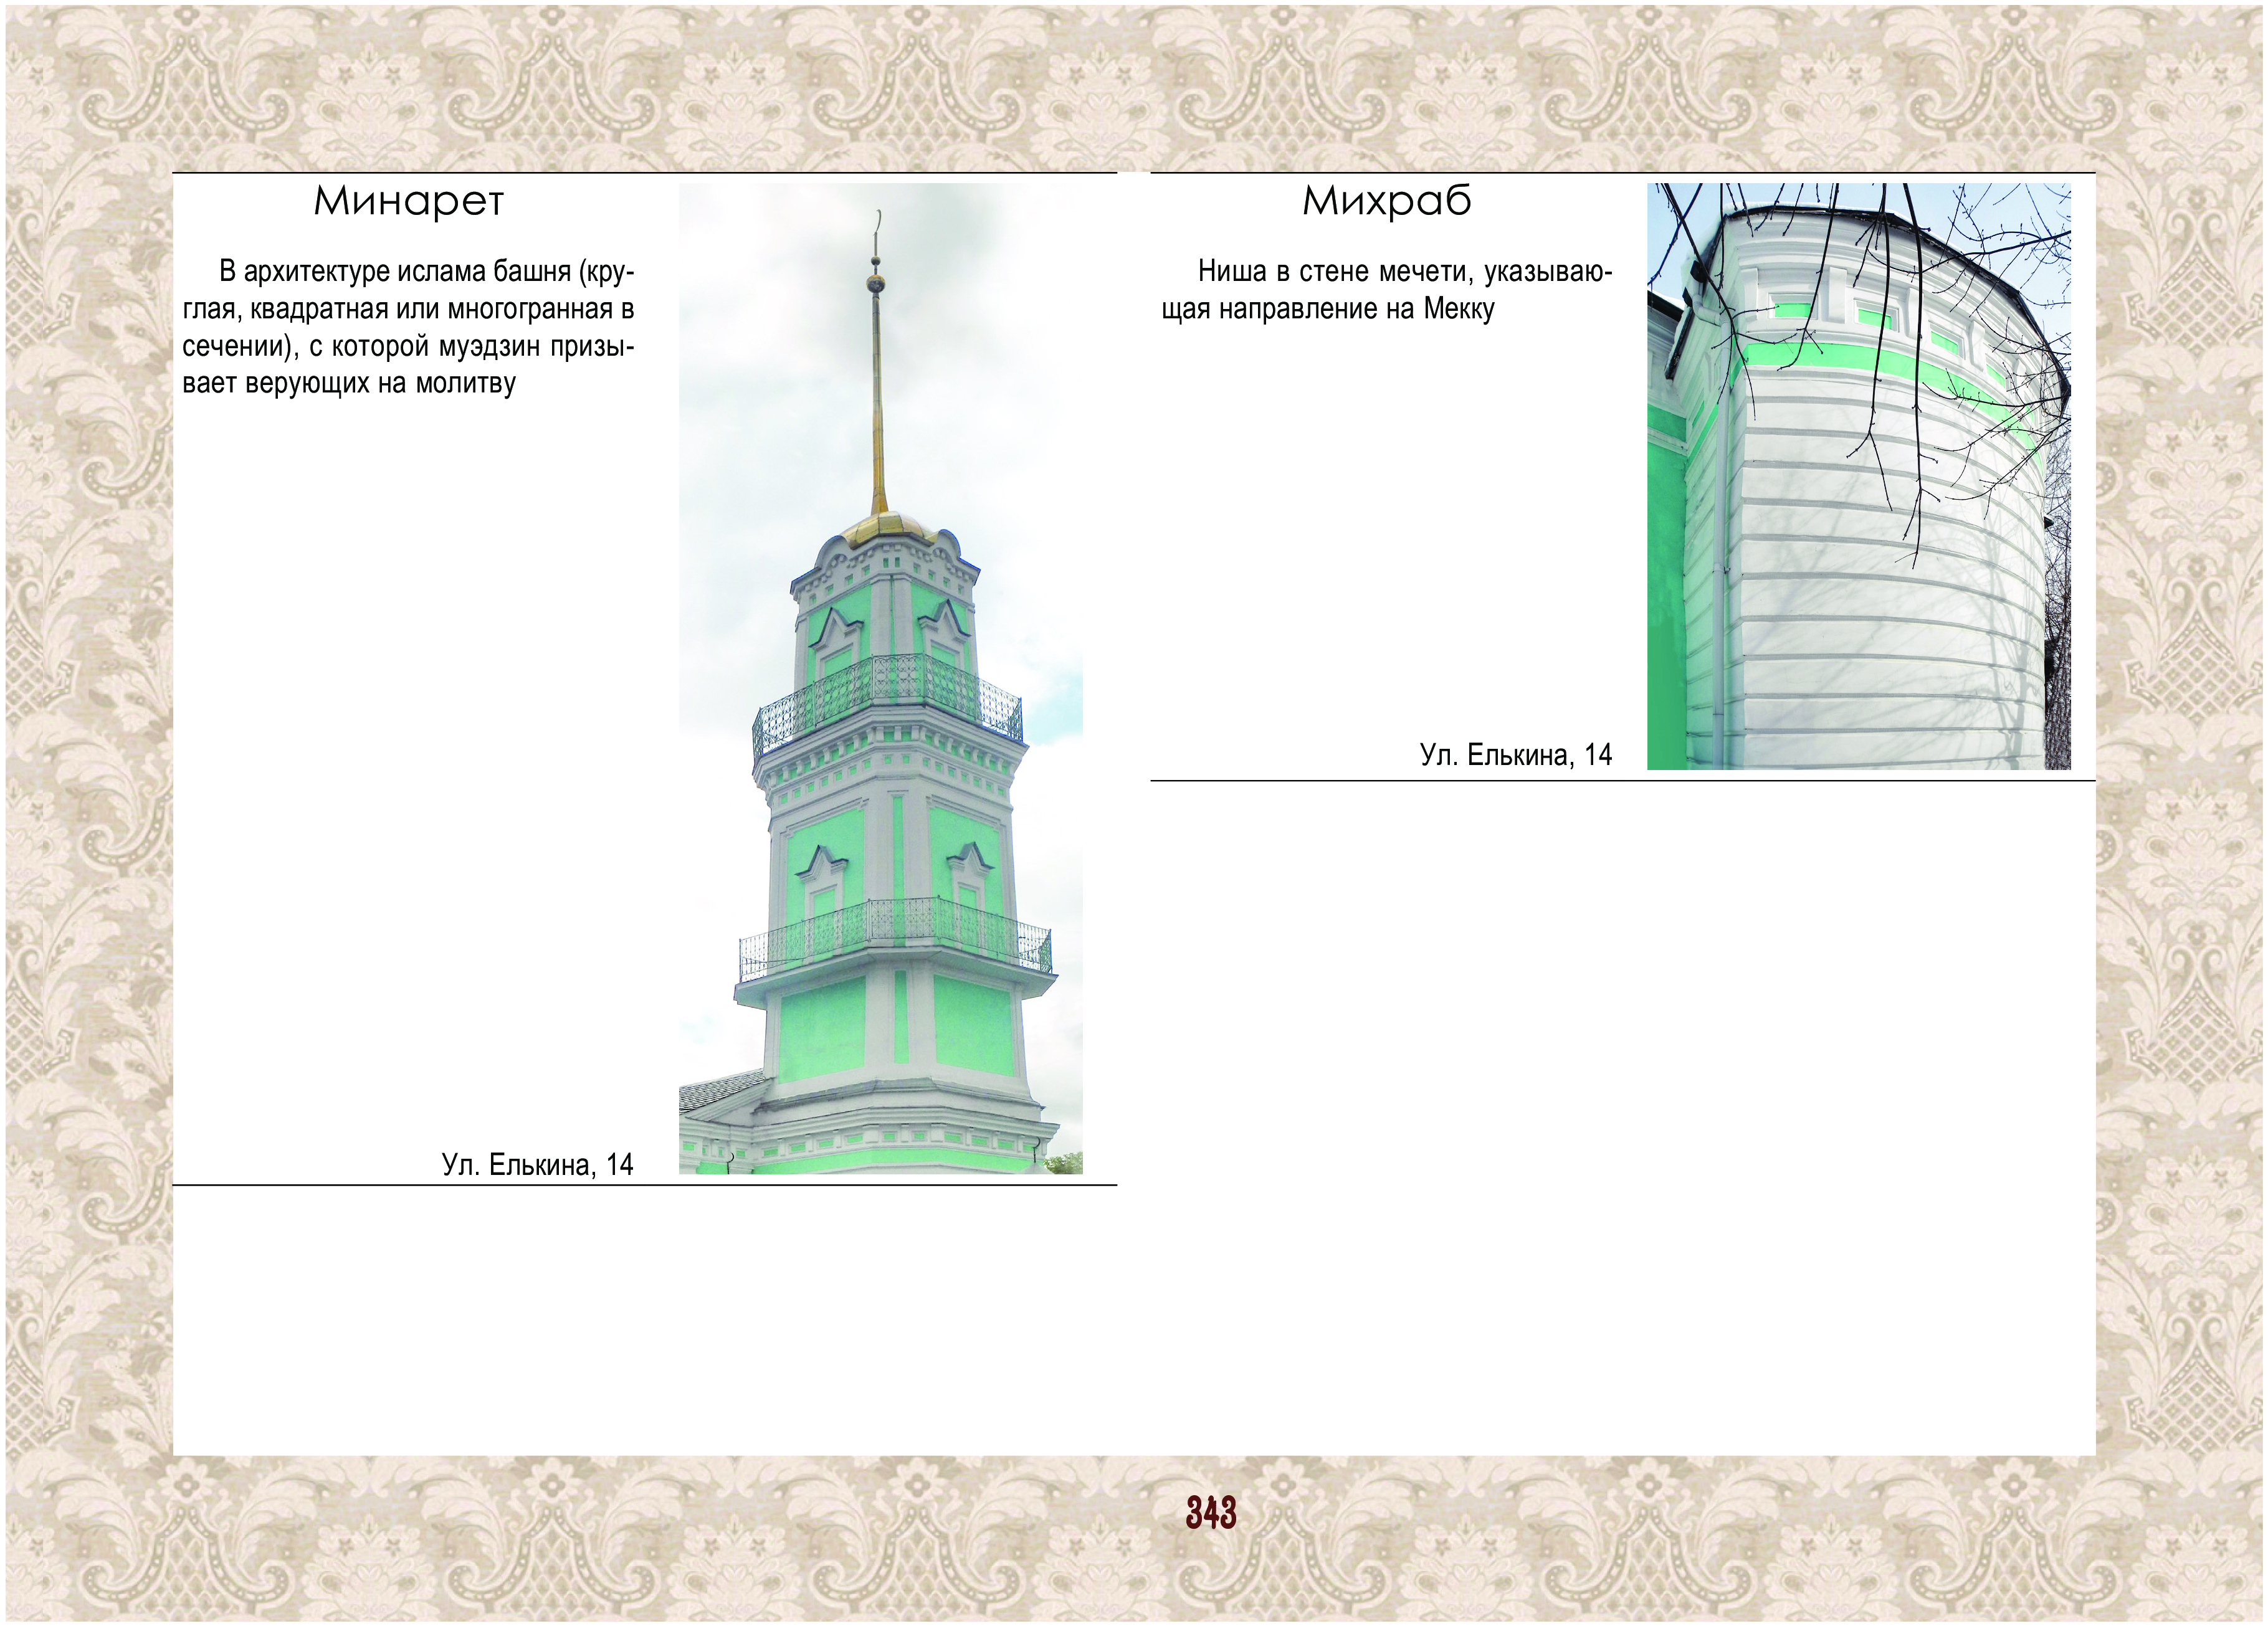2268x1626 pixels.
Task: Select the mihrab wall photo
Action: click(x=1858, y=476)
